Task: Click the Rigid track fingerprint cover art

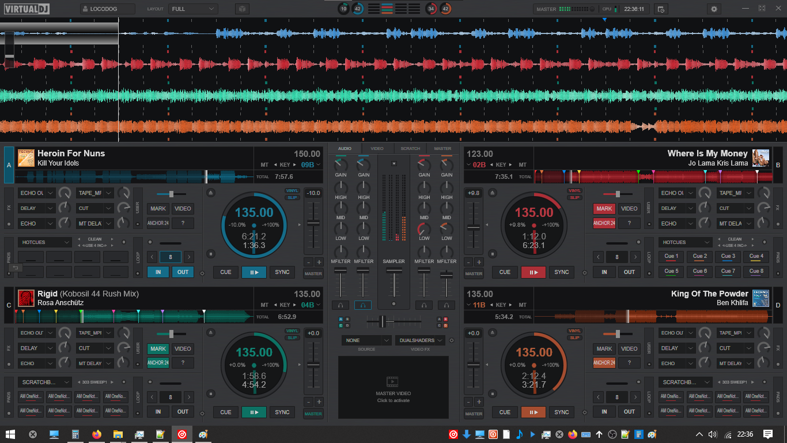Action: (26, 298)
